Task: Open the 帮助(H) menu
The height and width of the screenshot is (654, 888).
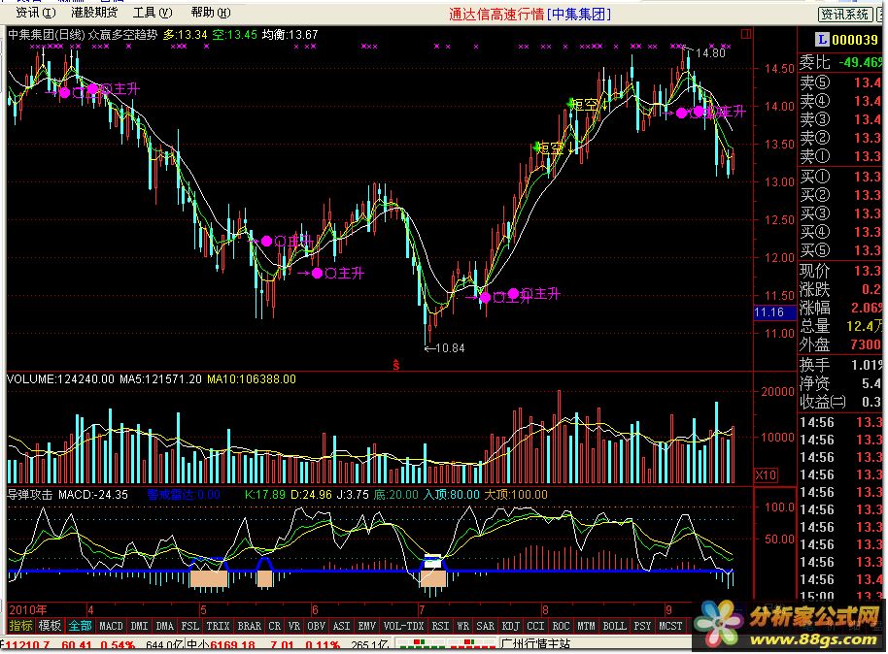Action: click(211, 13)
